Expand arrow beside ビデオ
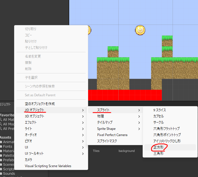Image resolution: width=198 pixels, height=177 pixels. point(83,141)
